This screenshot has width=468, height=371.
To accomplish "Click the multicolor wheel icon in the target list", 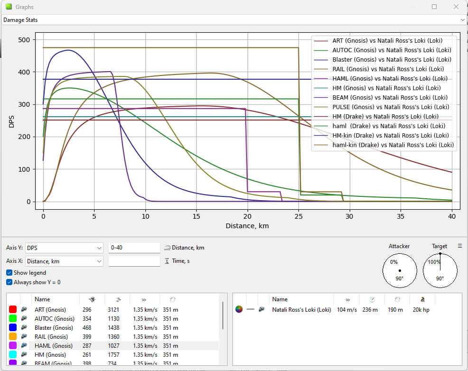I will point(239,309).
